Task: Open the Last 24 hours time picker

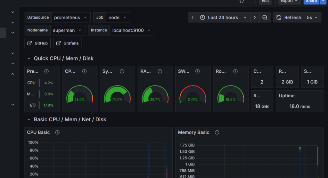Action: click(x=224, y=18)
